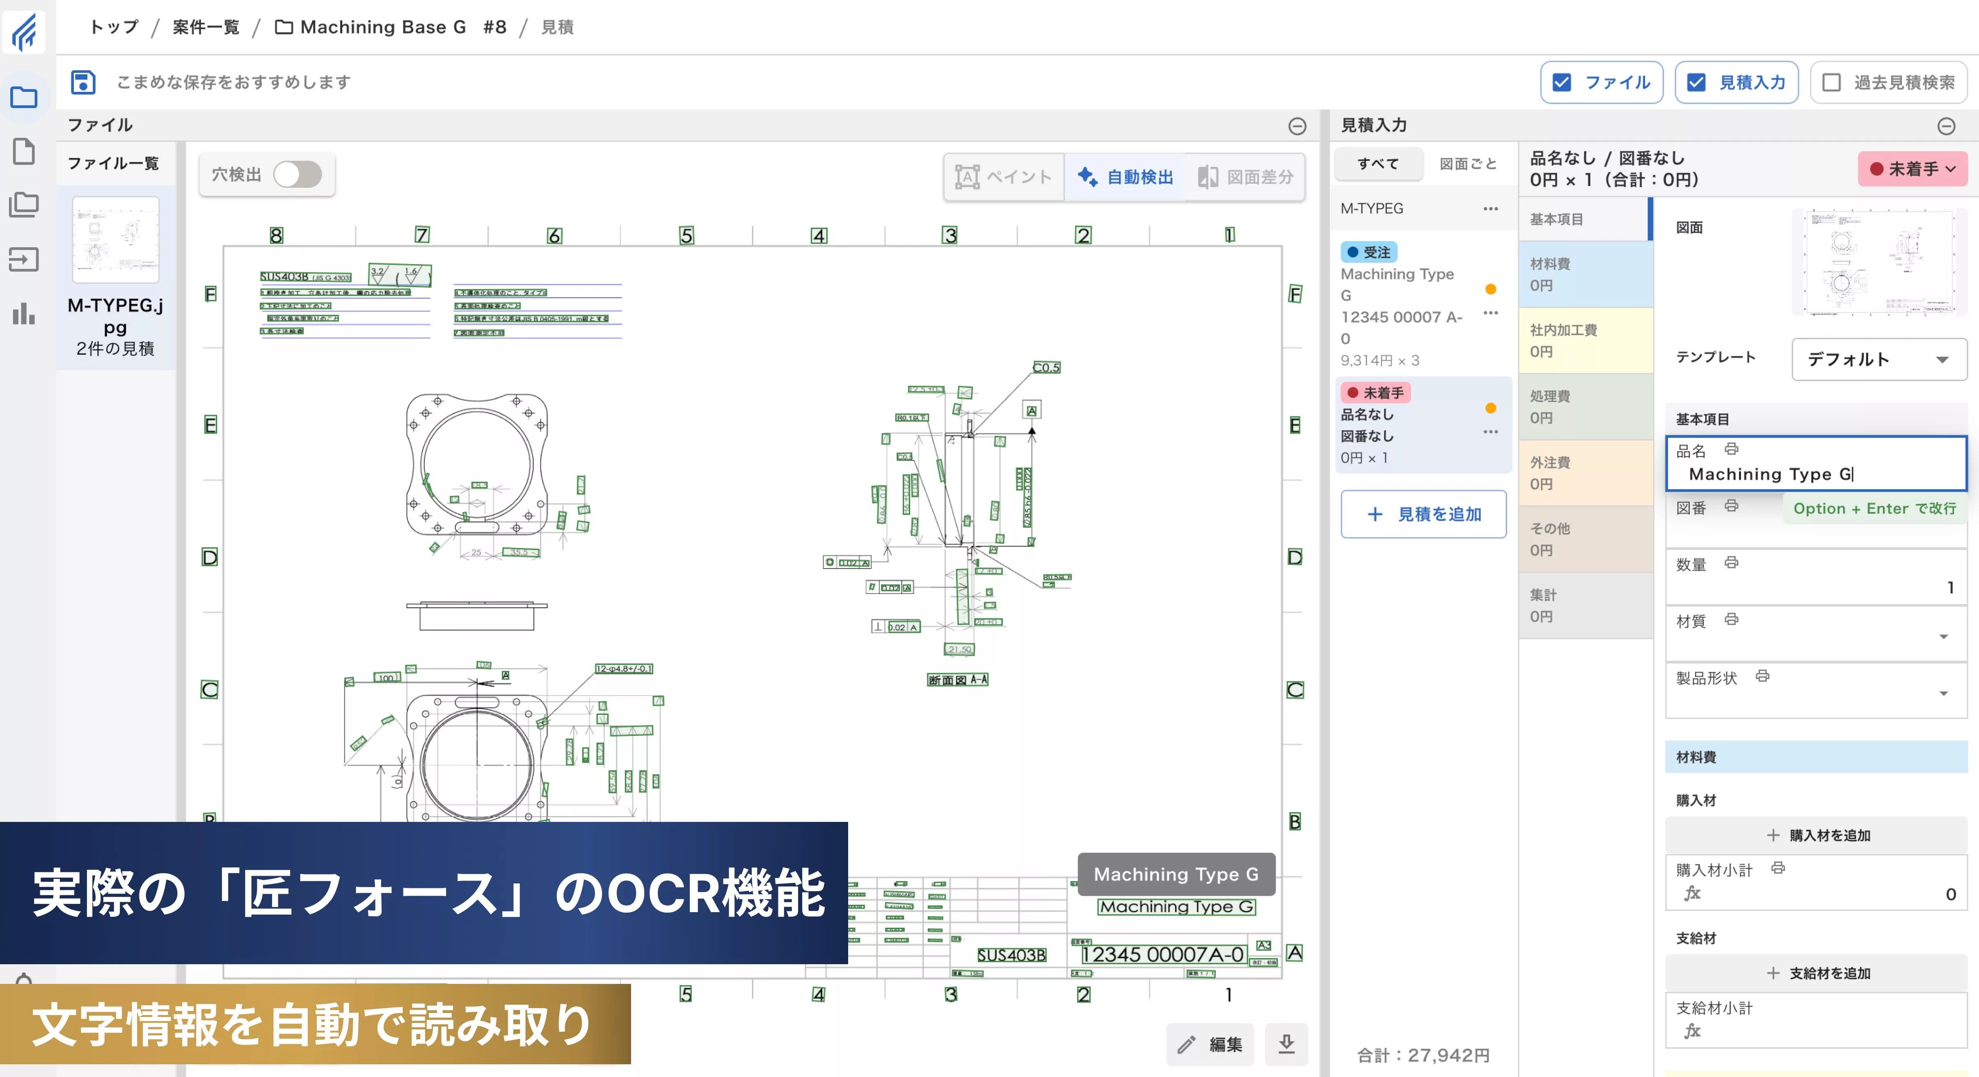Open Machining Base G breadcrumb link

click(x=391, y=27)
